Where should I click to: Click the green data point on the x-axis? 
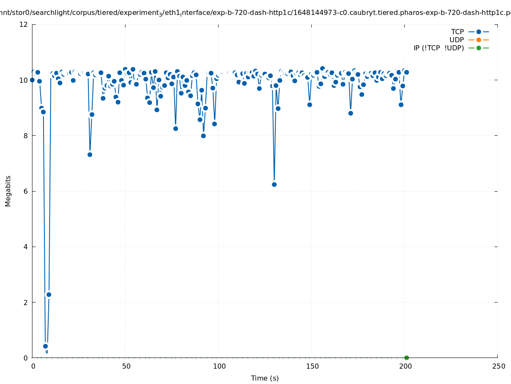point(406,358)
